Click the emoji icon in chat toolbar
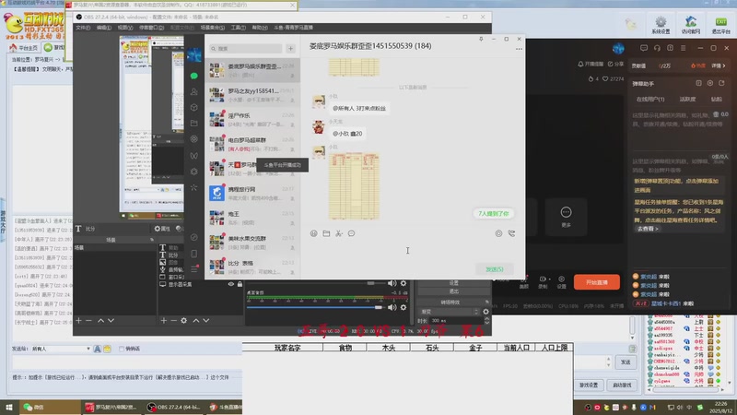 point(313,233)
